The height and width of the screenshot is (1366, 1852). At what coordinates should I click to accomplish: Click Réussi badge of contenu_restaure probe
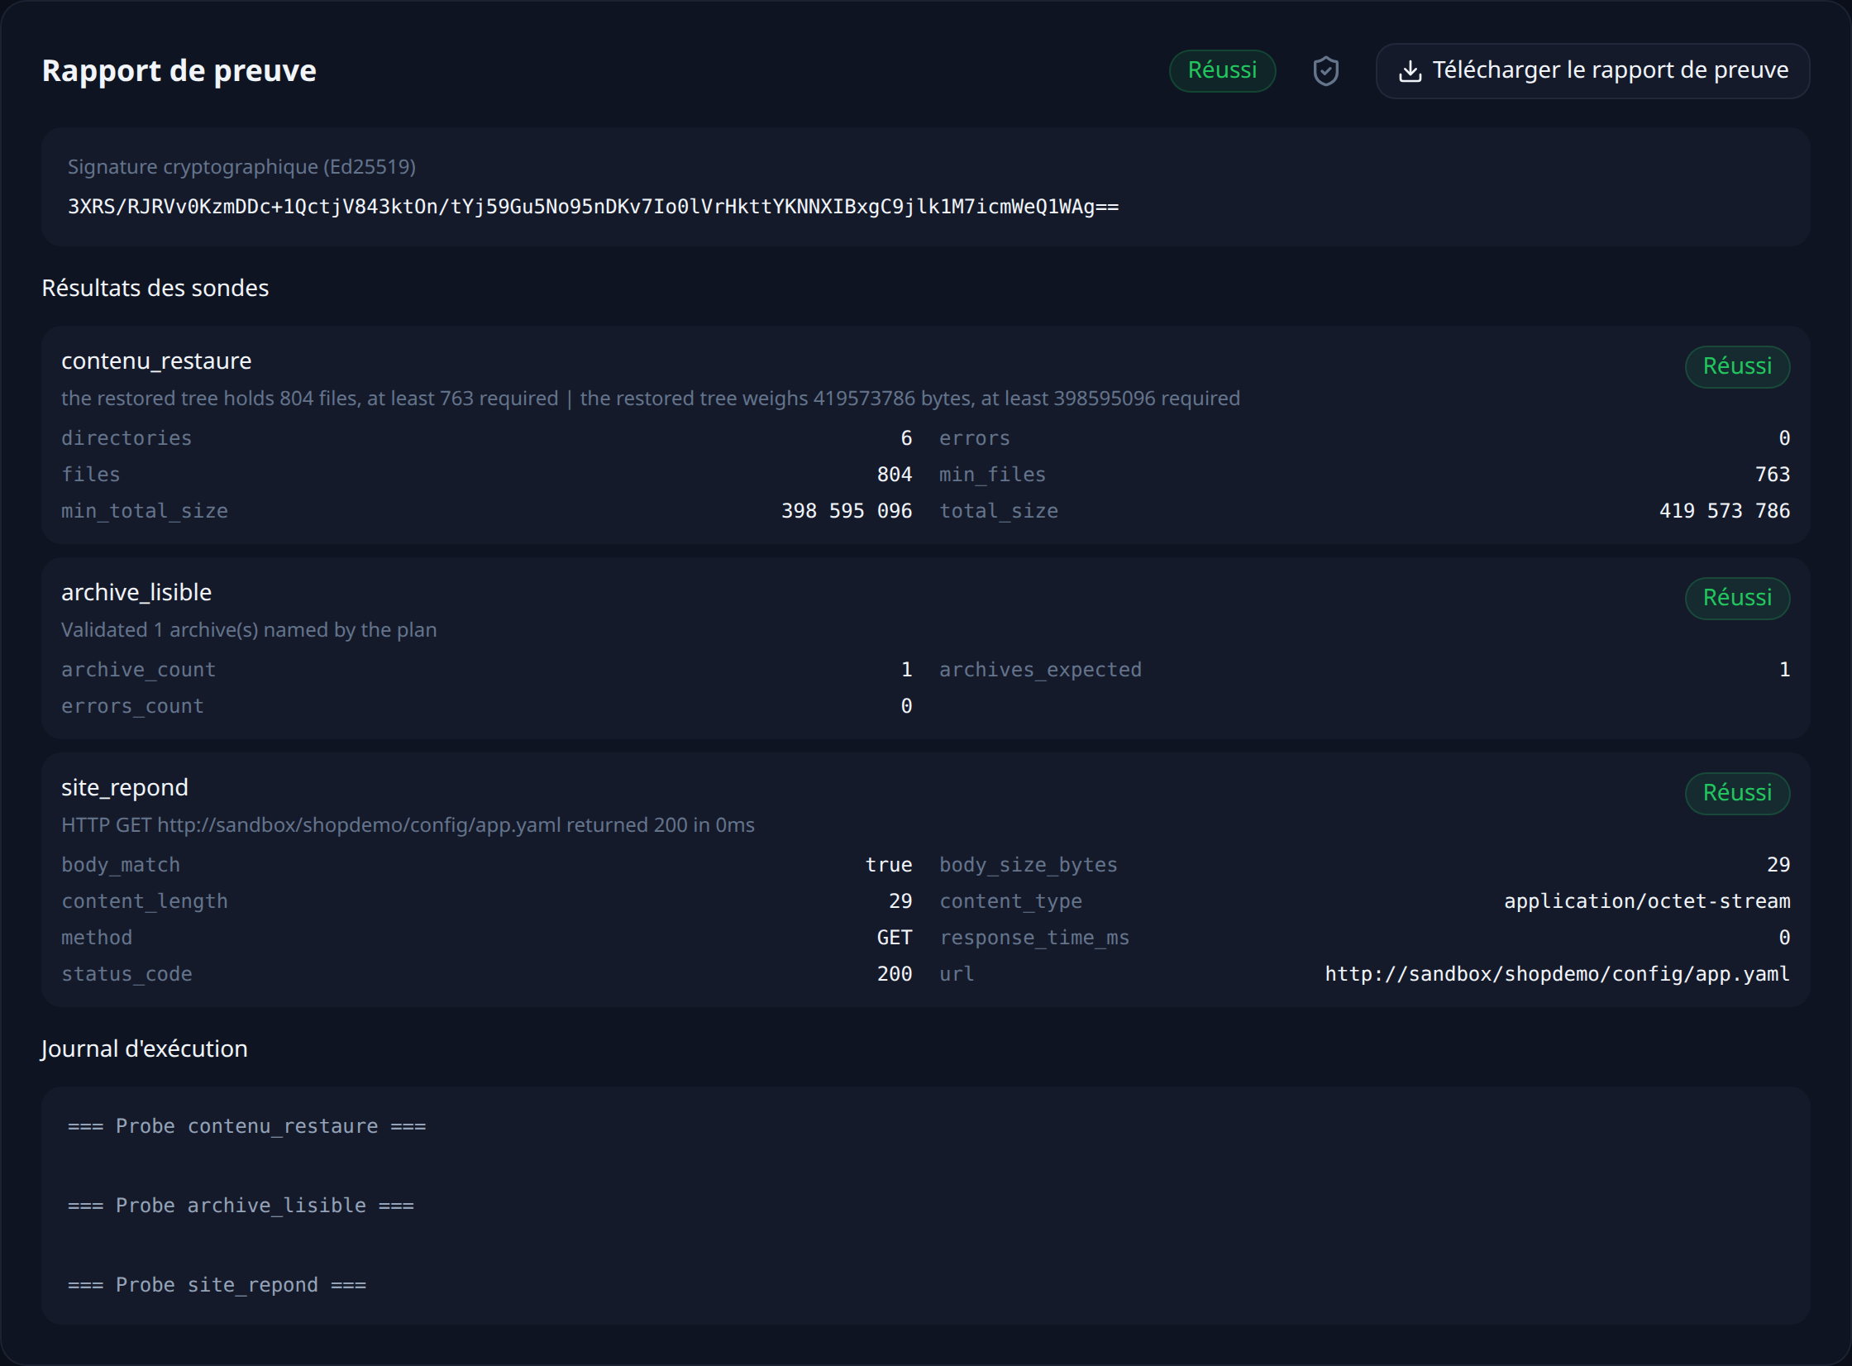[1737, 366]
